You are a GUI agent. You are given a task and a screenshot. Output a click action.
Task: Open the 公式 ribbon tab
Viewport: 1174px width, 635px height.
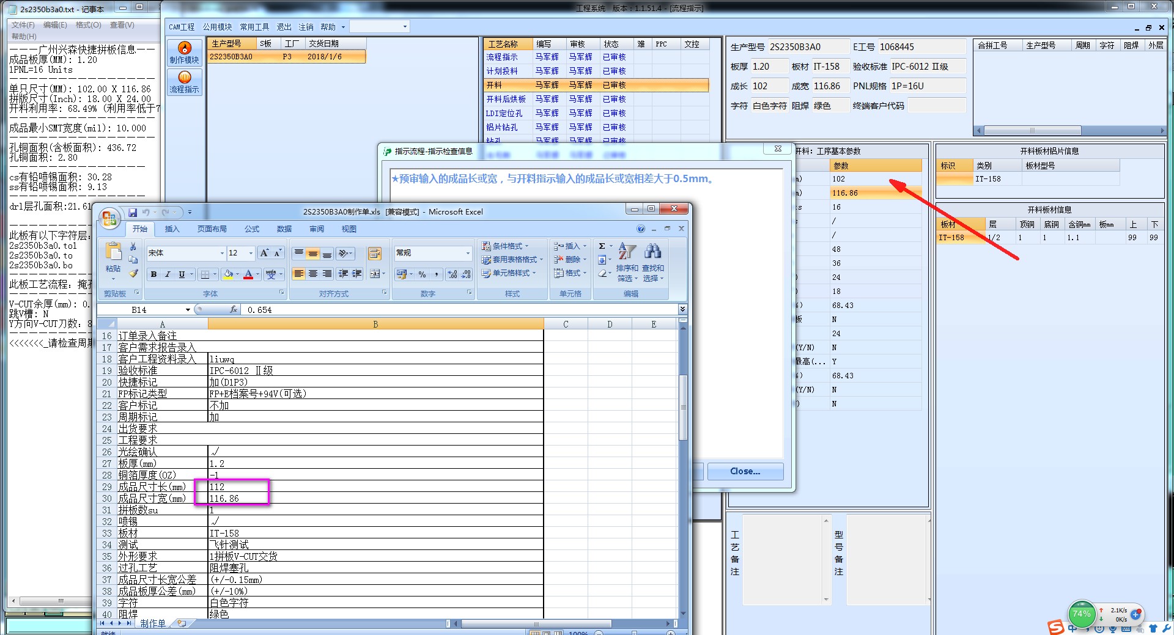click(x=252, y=229)
